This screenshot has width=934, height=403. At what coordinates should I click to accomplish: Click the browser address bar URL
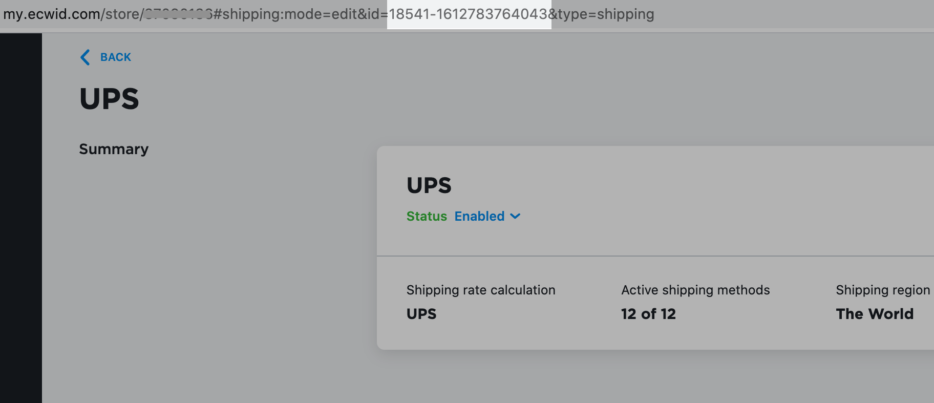[328, 14]
